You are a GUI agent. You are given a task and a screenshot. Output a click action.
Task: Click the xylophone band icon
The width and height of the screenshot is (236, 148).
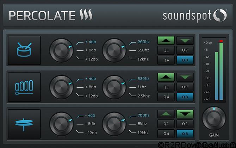(x=24, y=87)
